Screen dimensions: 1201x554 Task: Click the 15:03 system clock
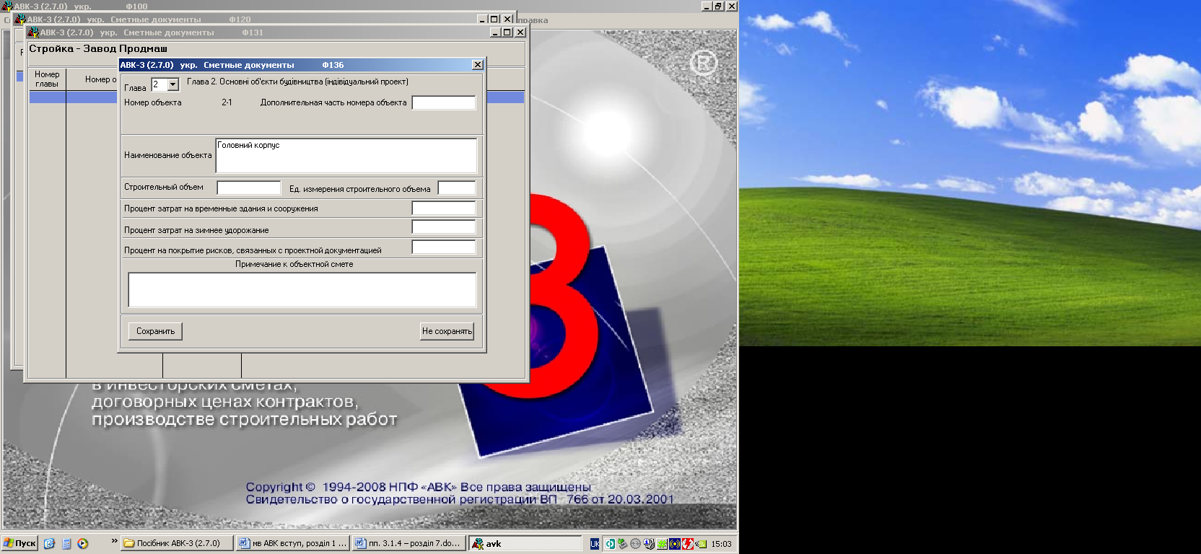(x=721, y=544)
